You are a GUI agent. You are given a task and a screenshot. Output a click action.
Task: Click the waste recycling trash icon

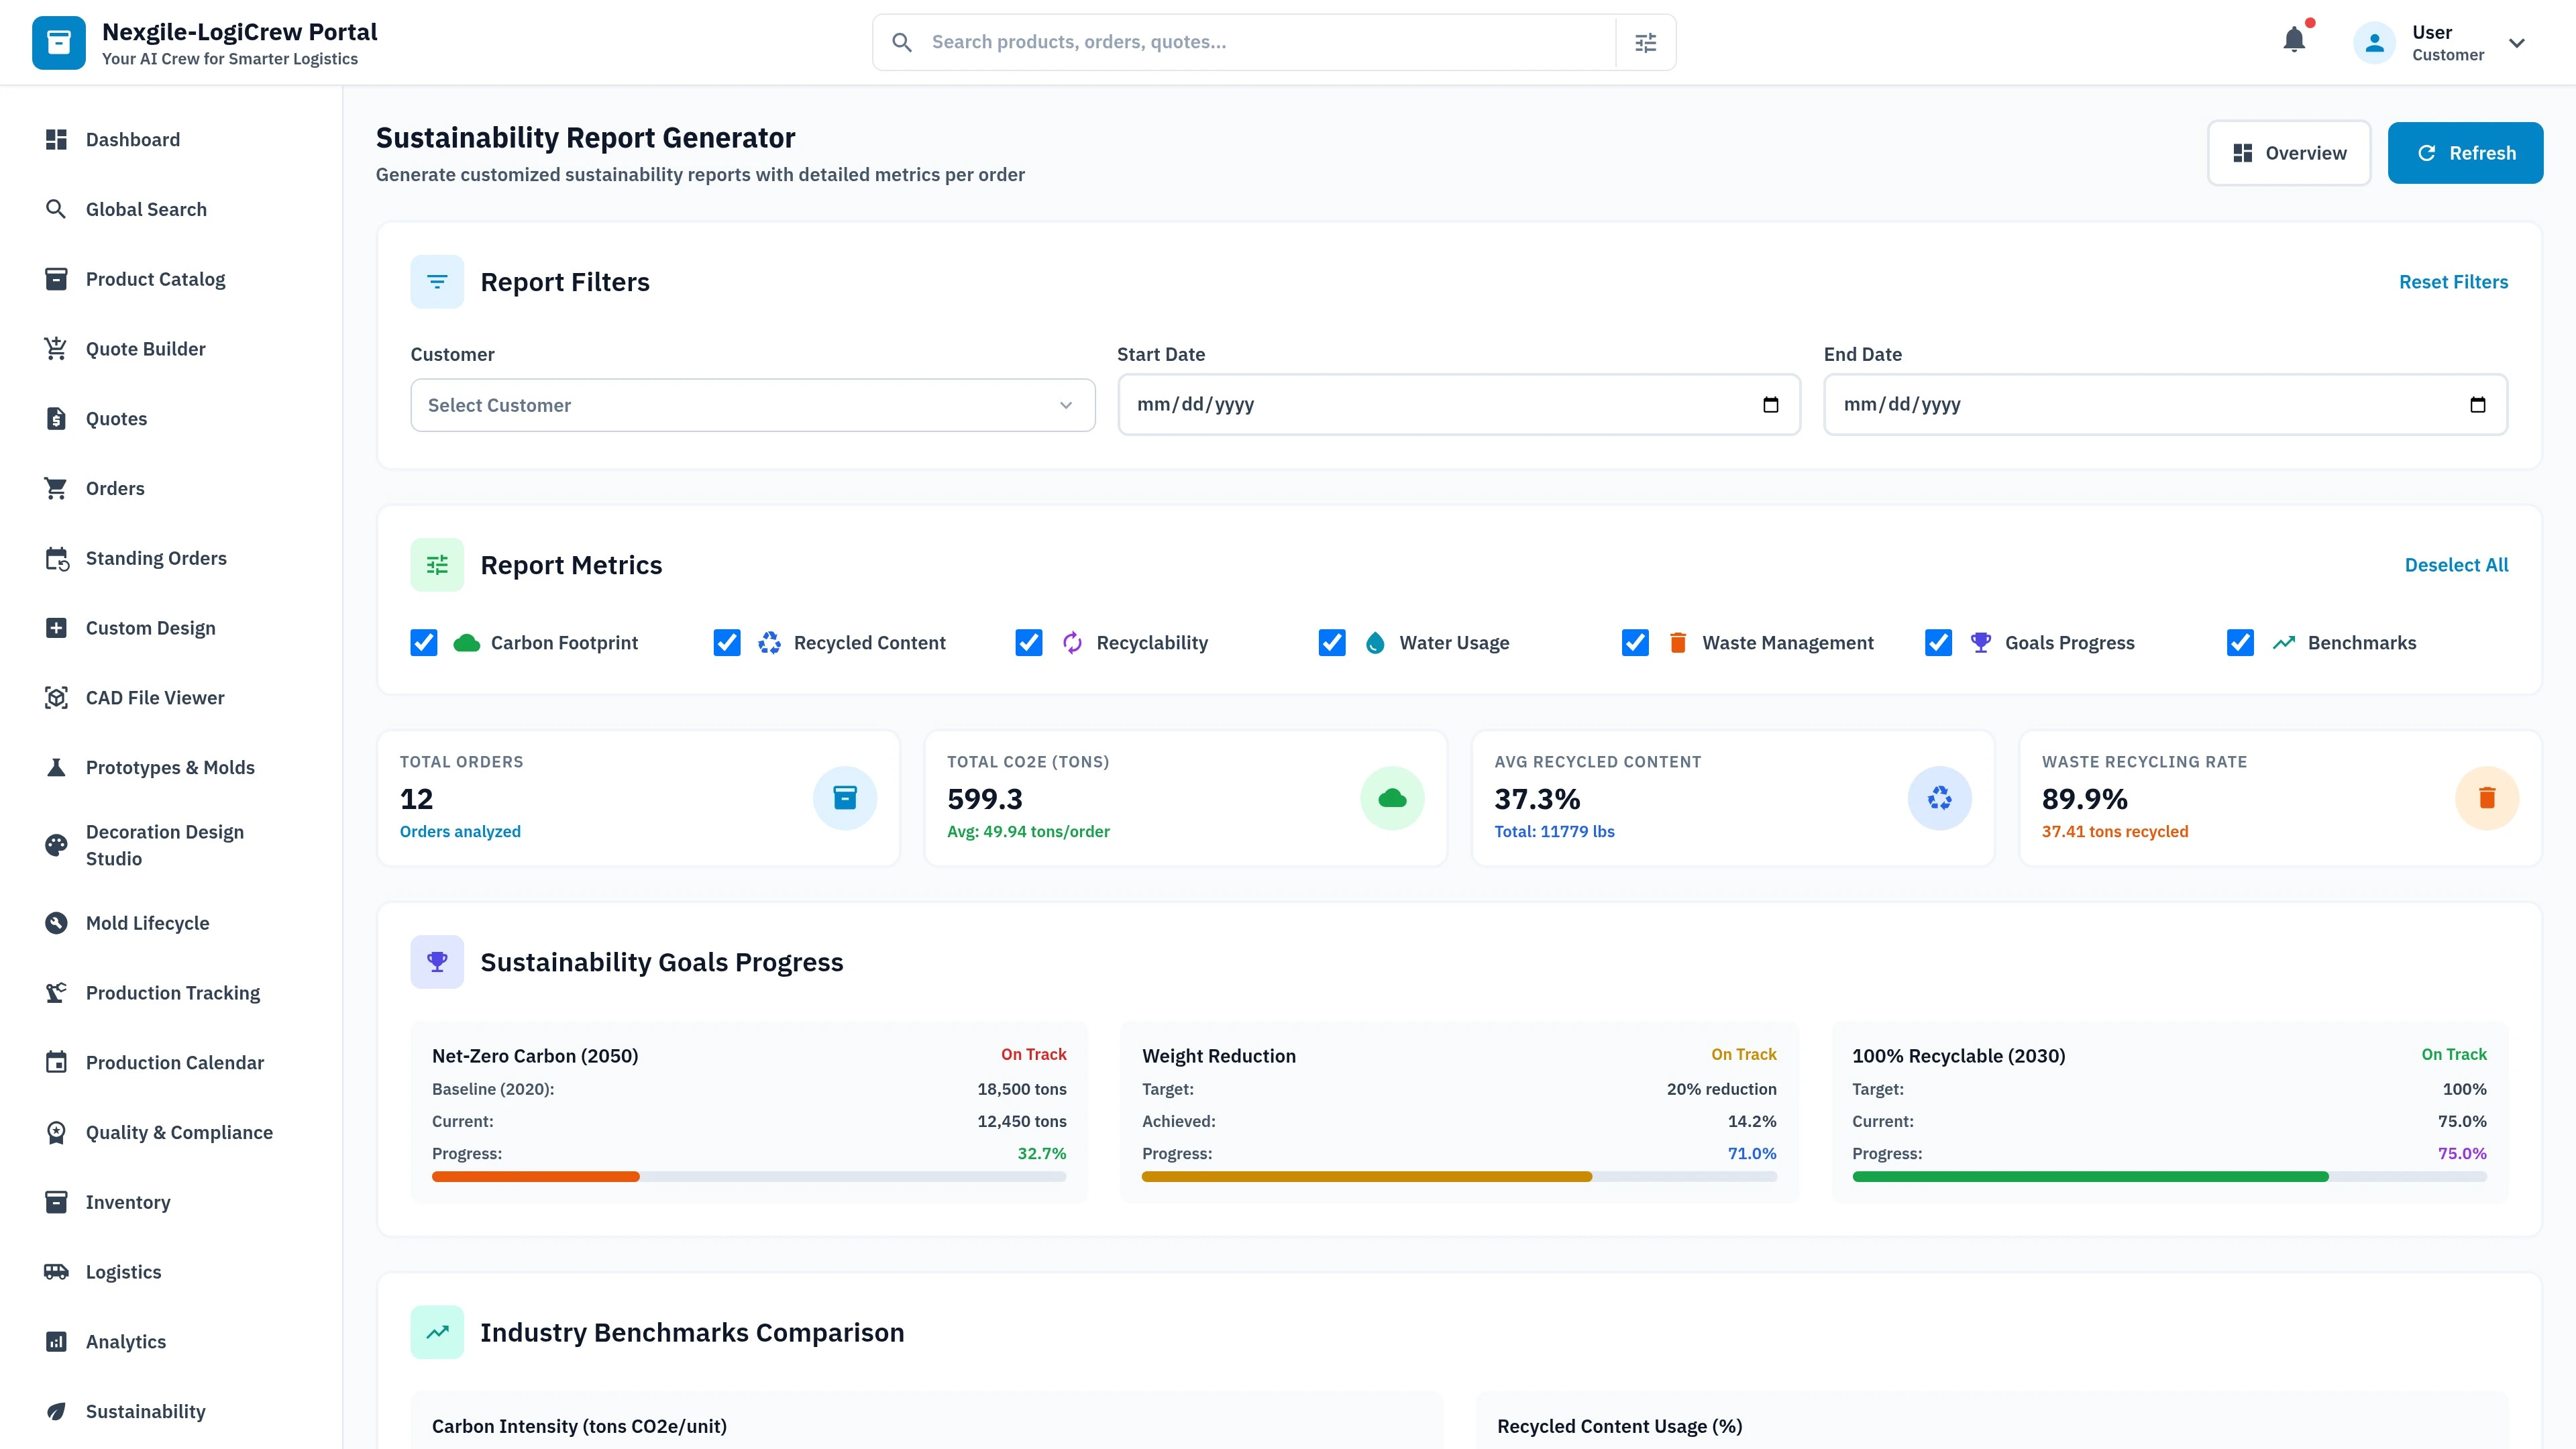pos(2487,797)
